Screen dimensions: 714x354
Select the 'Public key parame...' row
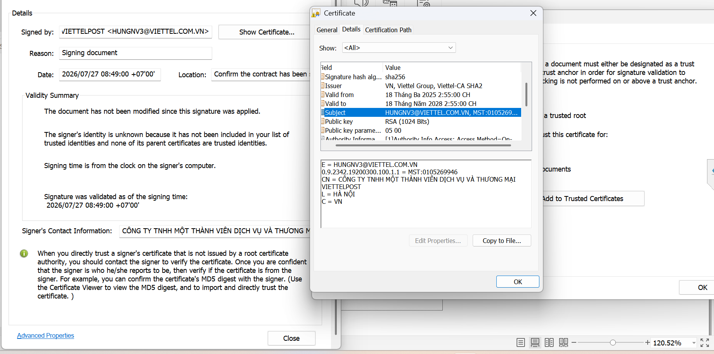click(421, 130)
